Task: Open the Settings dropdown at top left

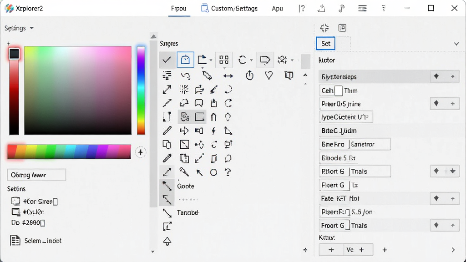Action: click(x=19, y=28)
